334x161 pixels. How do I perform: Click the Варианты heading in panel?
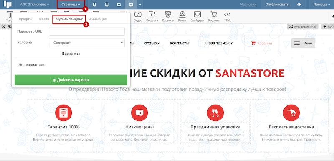(x=71, y=54)
